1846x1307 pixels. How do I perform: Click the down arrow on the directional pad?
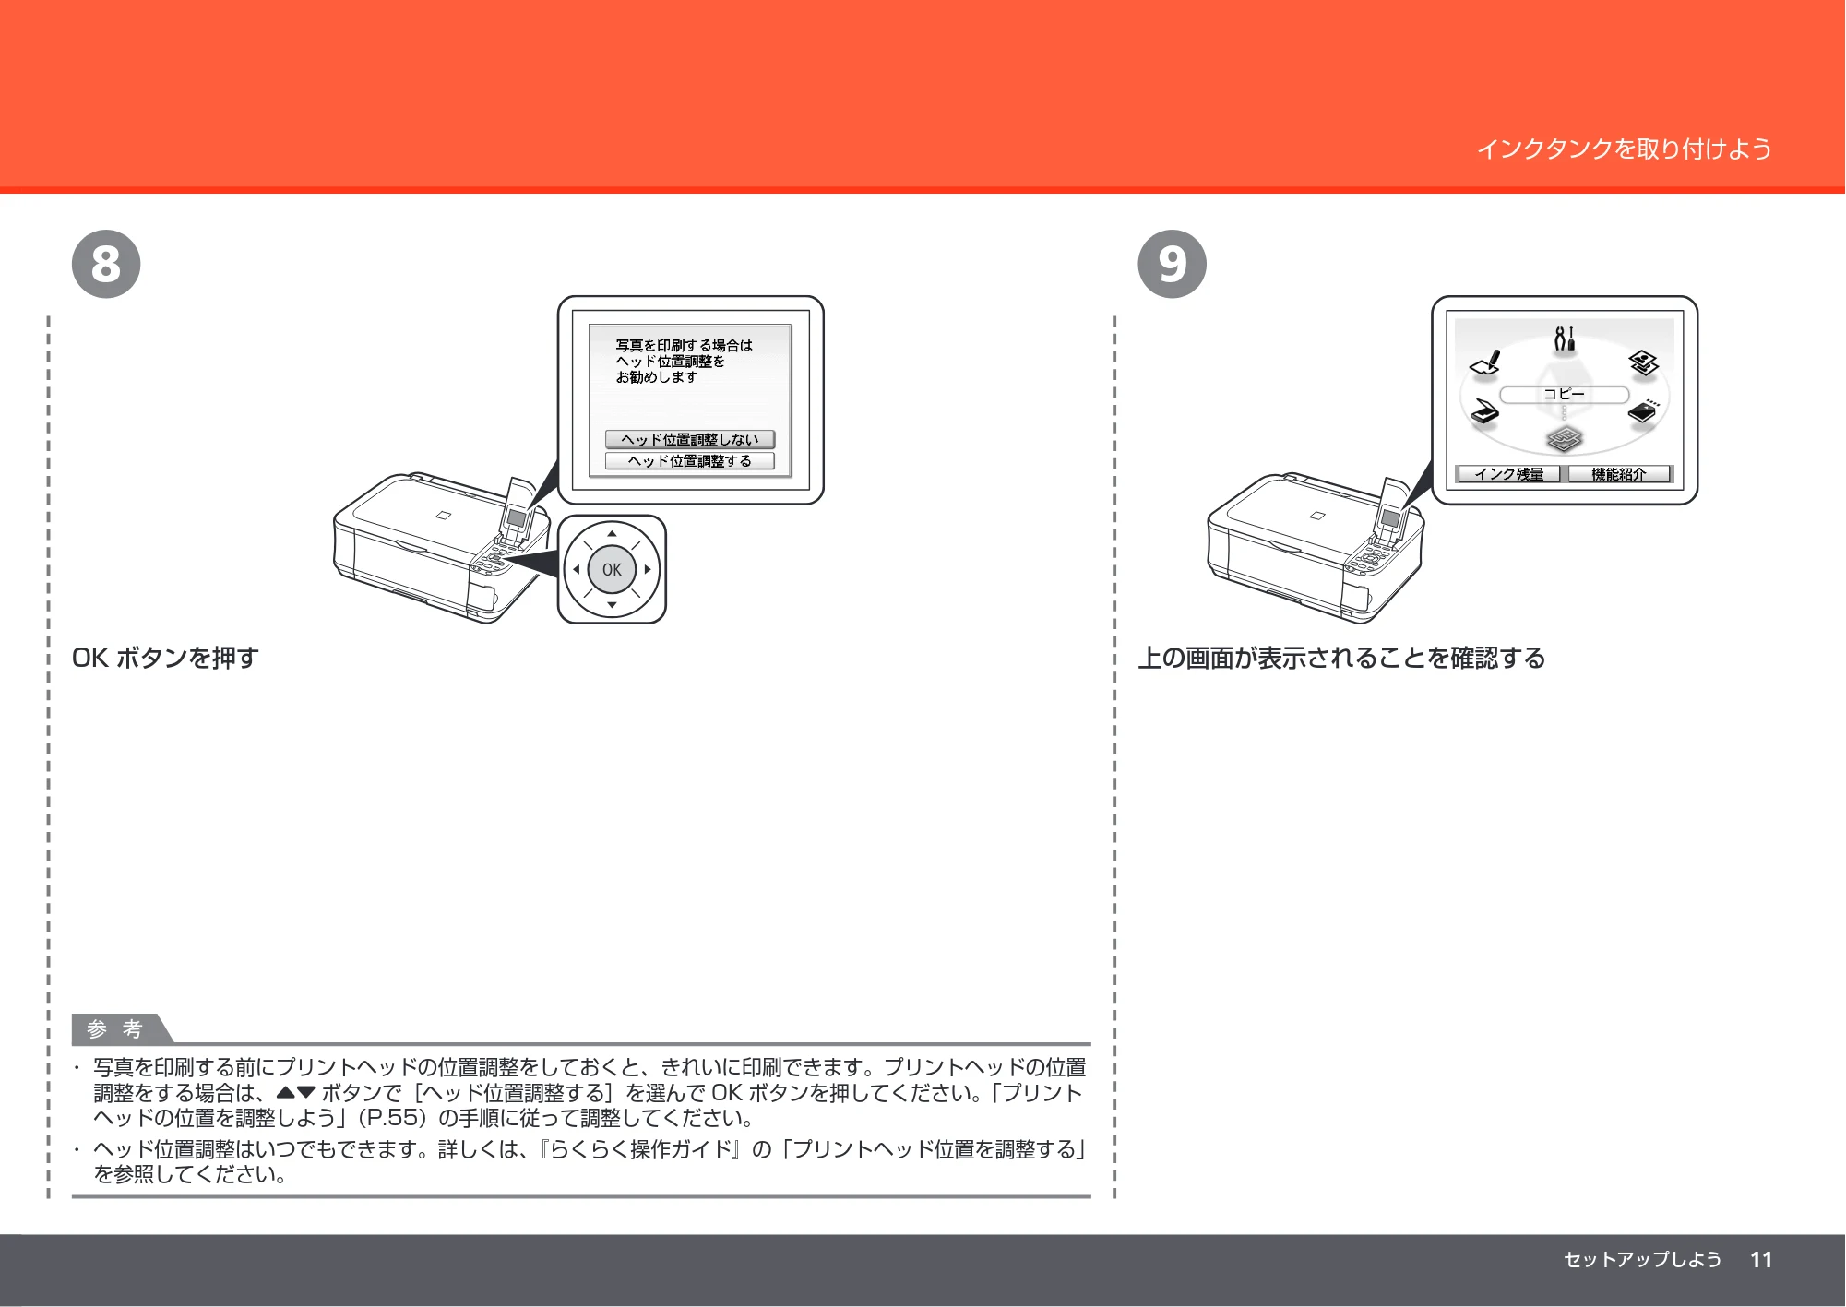tap(612, 605)
